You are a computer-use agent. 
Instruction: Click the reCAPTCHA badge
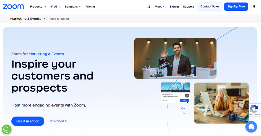[255, 110]
